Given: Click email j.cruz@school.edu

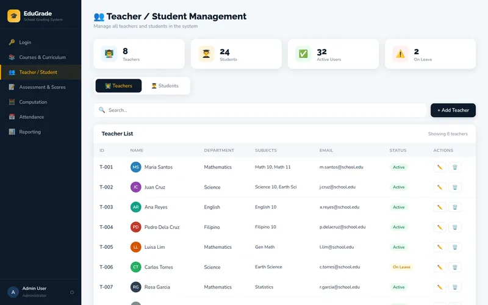Looking at the screenshot, I should (x=337, y=187).
